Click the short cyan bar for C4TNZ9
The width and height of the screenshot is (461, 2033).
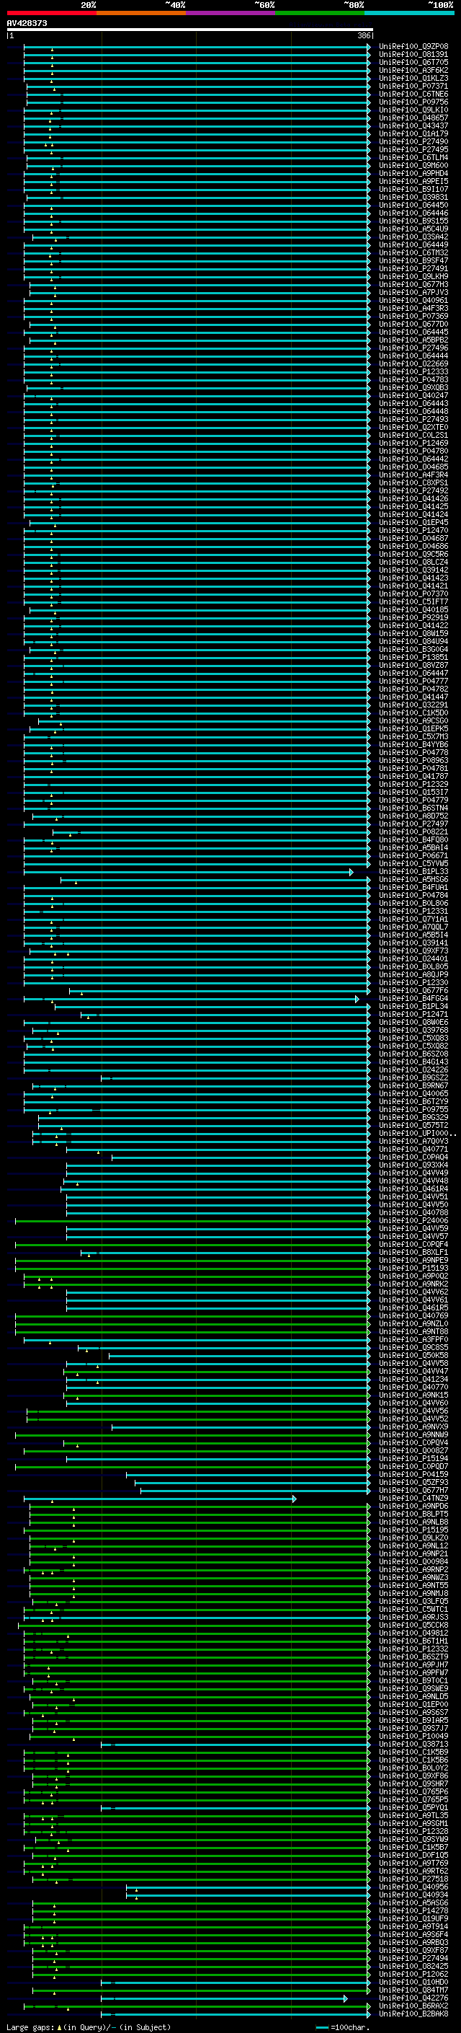(x=160, y=1499)
